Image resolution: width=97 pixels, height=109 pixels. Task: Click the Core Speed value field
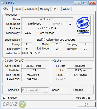(x=33, y=66)
